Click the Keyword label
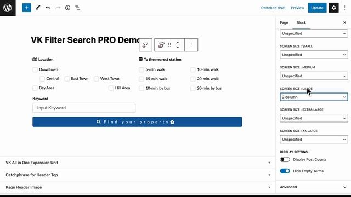 pos(40,99)
